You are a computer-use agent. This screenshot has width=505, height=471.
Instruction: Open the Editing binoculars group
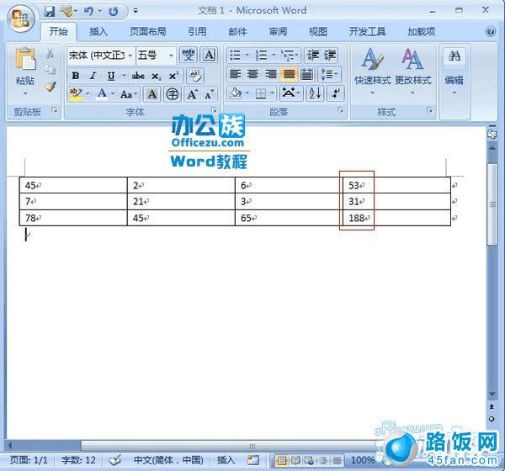(454, 71)
